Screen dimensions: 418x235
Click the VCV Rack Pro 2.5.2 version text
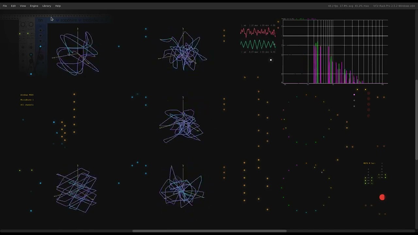[394, 6]
